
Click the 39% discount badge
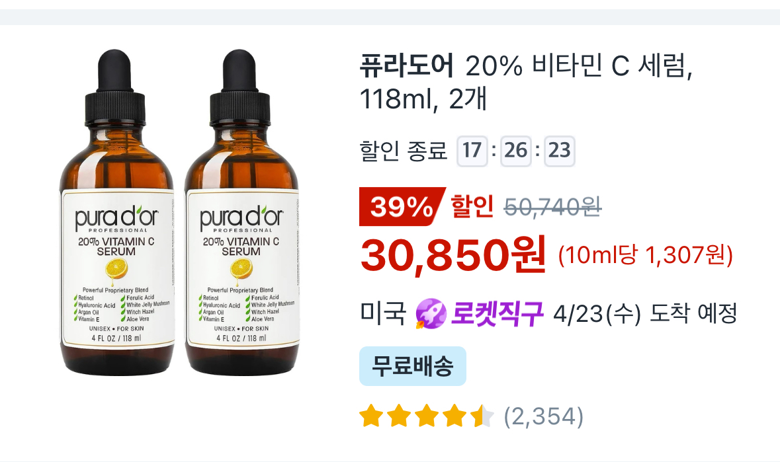[401, 207]
